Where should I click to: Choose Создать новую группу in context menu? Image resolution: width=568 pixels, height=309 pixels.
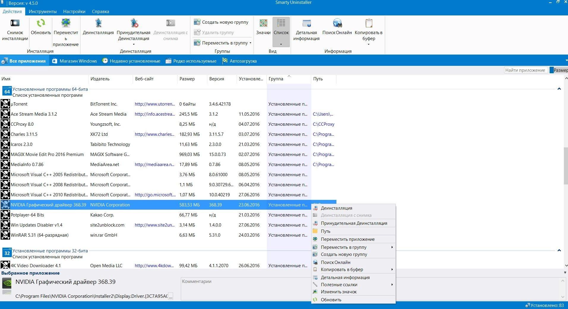coord(354,254)
